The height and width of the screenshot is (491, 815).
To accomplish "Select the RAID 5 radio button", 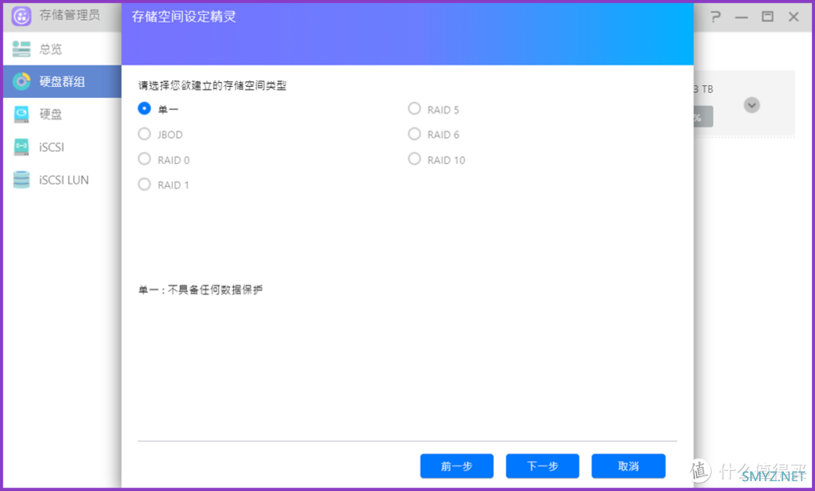I will tap(414, 109).
